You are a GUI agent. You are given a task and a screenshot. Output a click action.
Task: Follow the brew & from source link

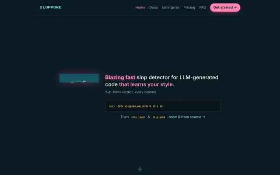pyautogui.click(x=187, y=117)
